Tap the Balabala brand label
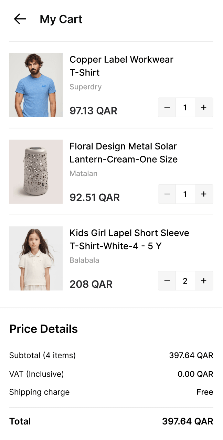This screenshot has width=223, height=440. [x=84, y=260]
